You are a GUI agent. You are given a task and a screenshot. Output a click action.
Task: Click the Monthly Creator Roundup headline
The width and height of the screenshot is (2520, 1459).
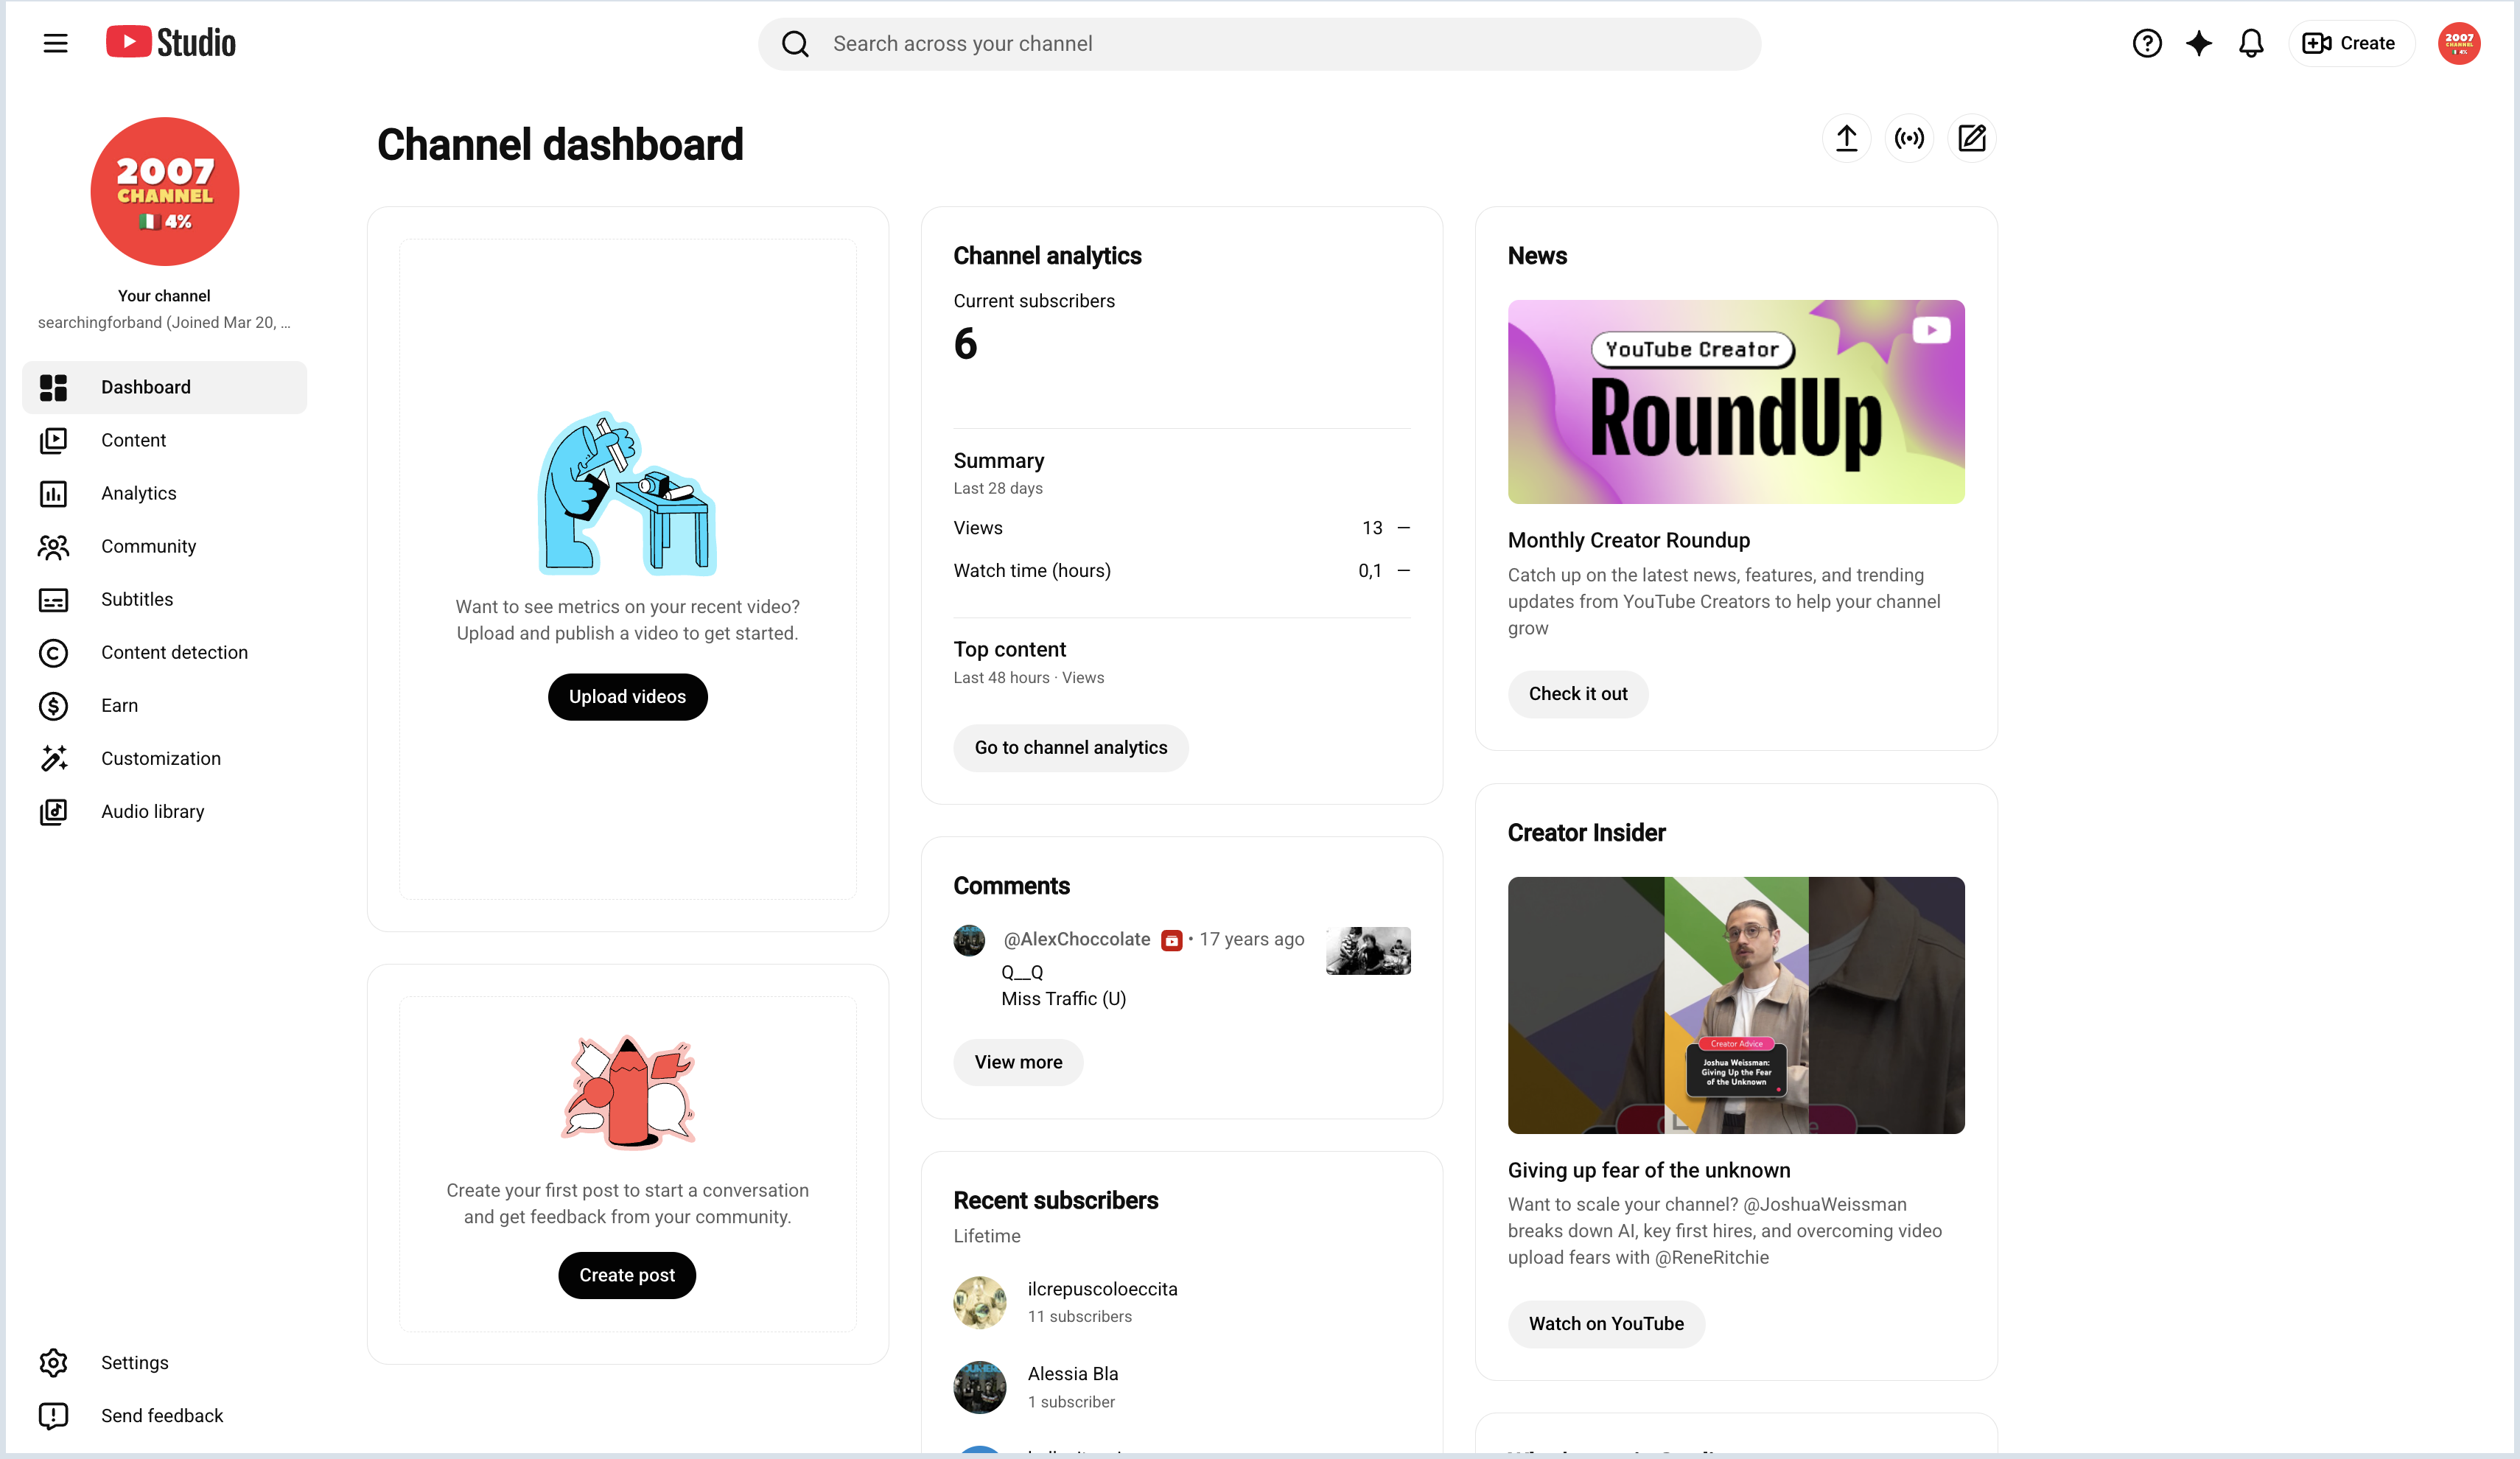pos(1628,540)
